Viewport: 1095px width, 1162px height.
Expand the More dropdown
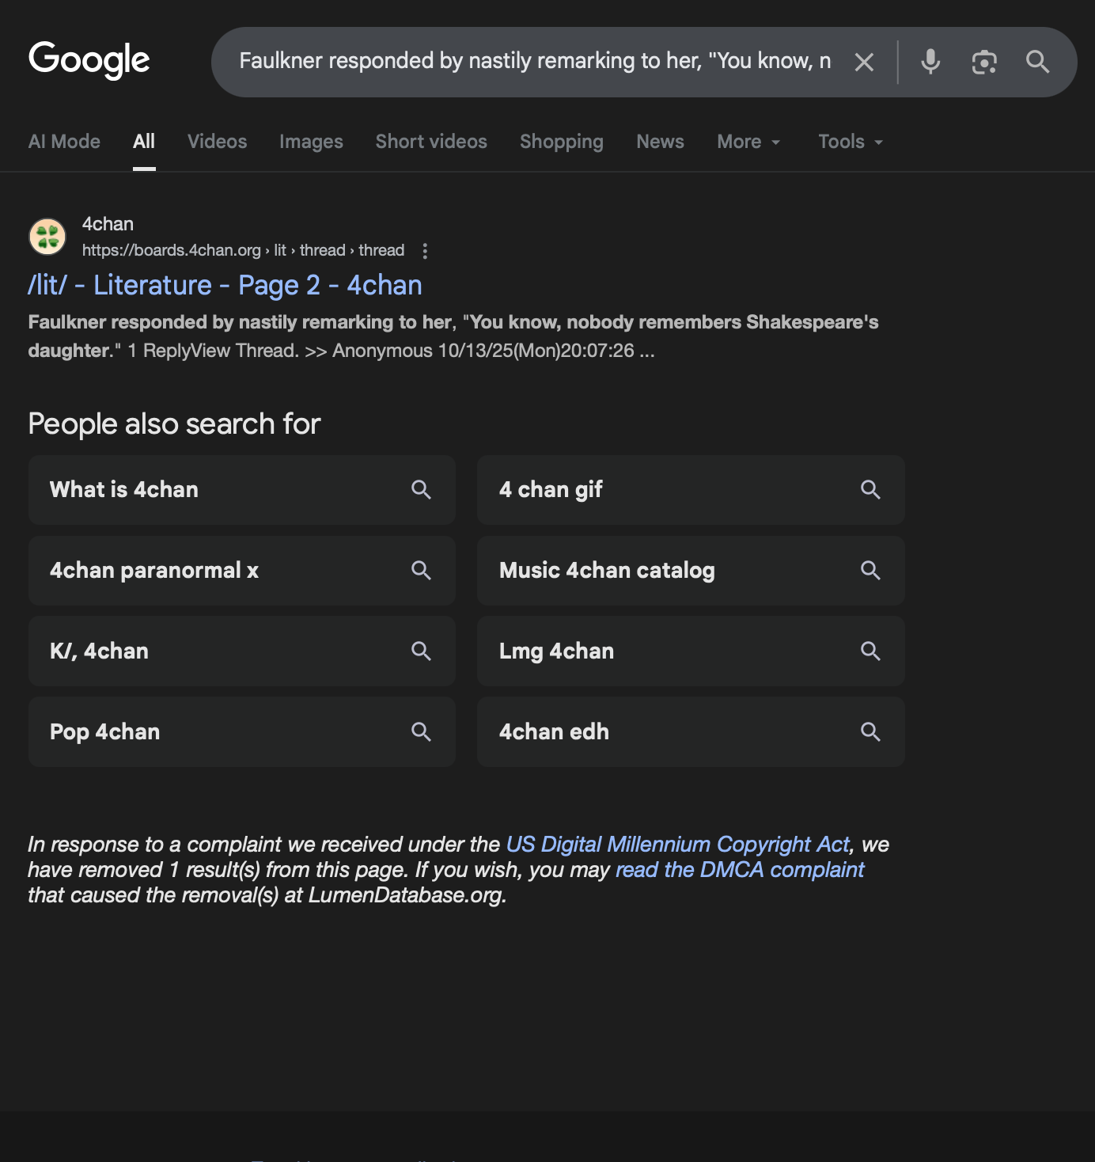748,142
